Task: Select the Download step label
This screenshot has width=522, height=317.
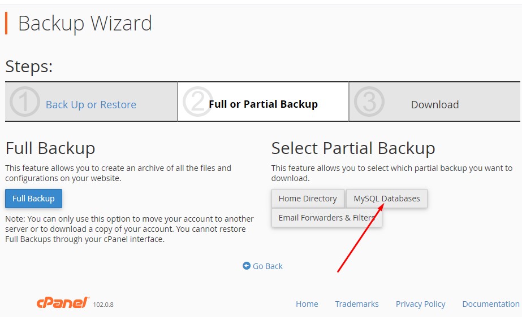Action: (x=434, y=104)
